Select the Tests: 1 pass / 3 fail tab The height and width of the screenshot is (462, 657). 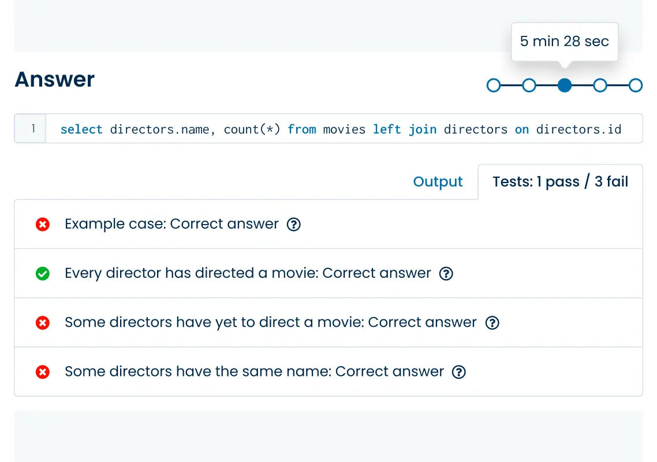(x=560, y=181)
